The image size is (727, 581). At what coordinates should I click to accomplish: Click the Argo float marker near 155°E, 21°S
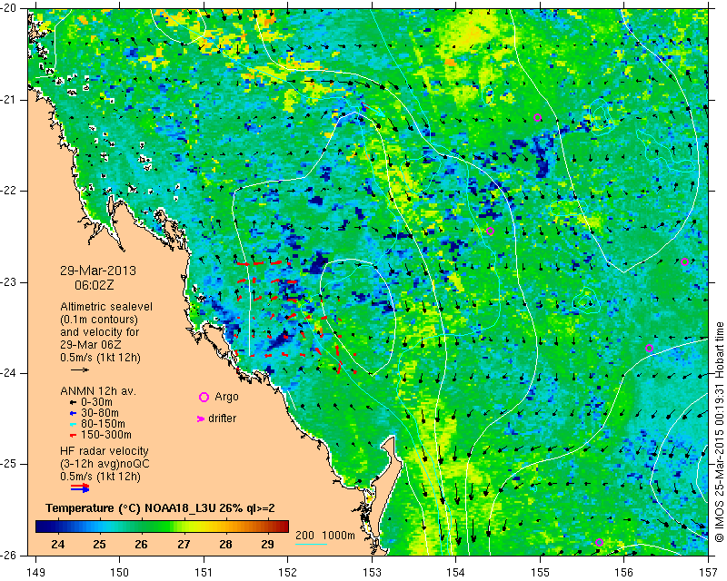point(537,118)
